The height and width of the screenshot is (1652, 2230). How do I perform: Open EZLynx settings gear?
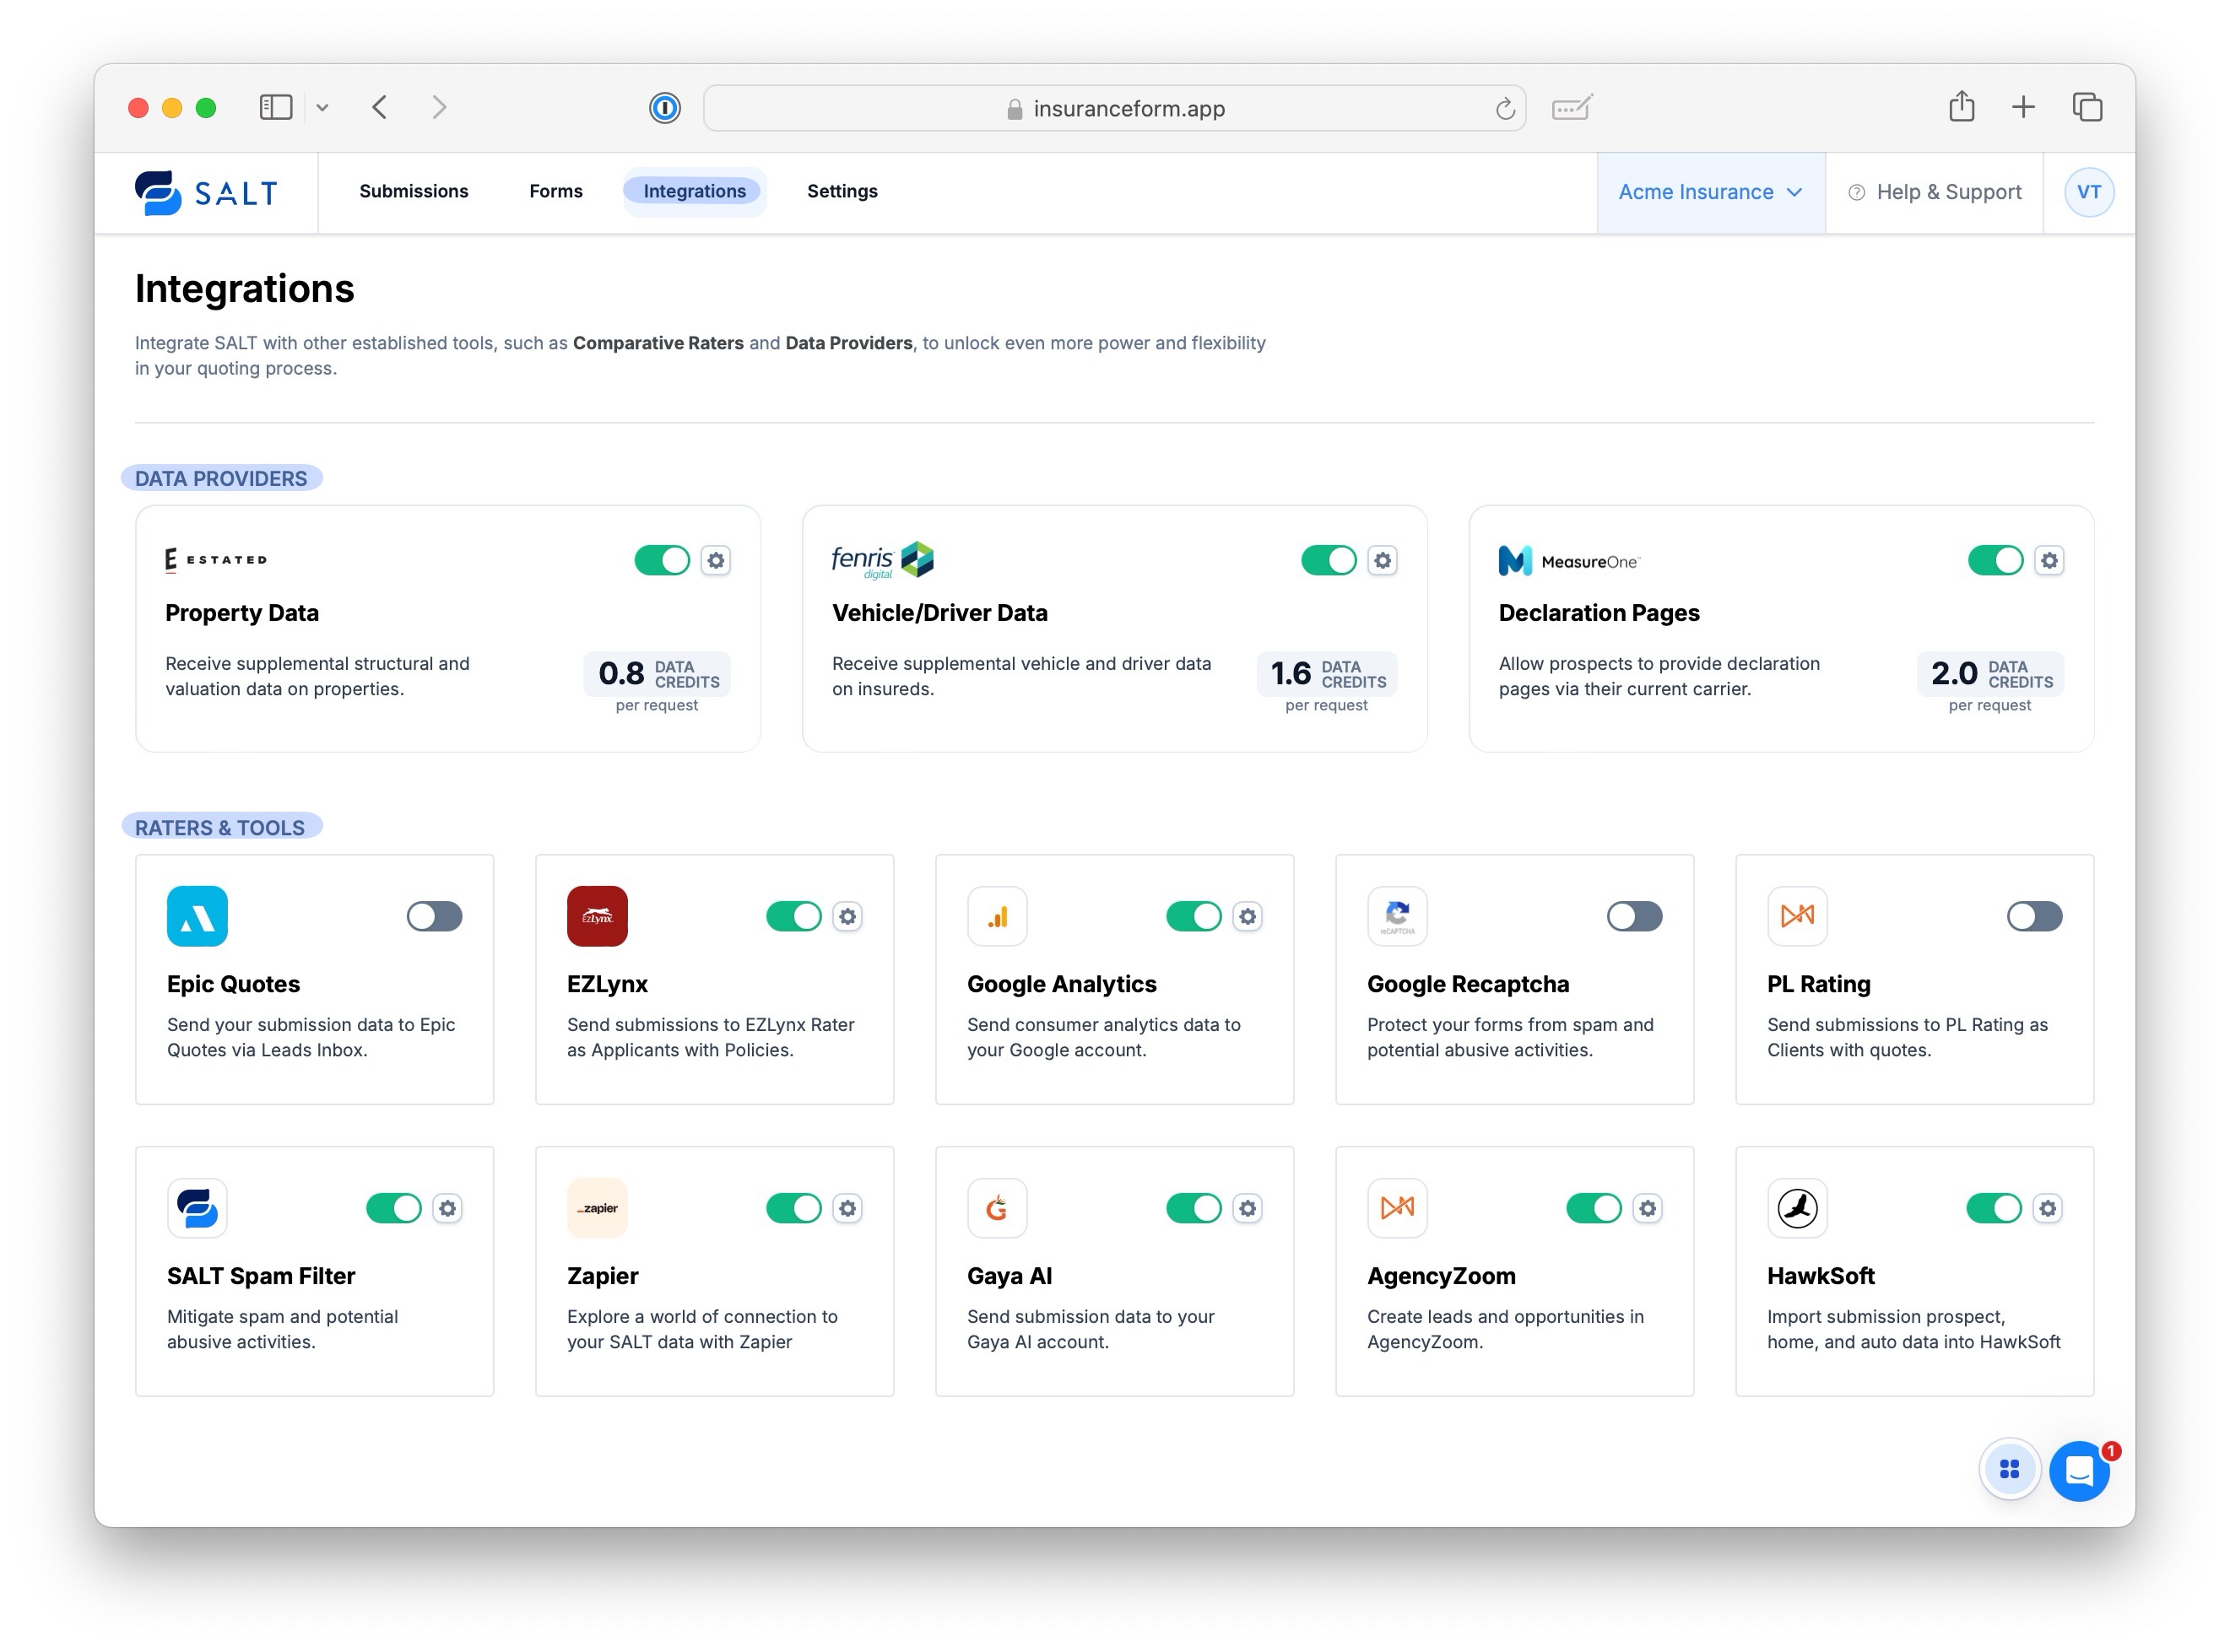click(847, 917)
